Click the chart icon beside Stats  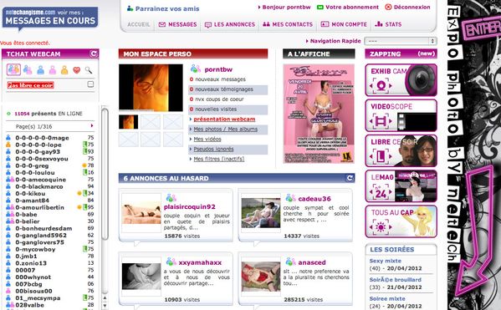pos(379,24)
